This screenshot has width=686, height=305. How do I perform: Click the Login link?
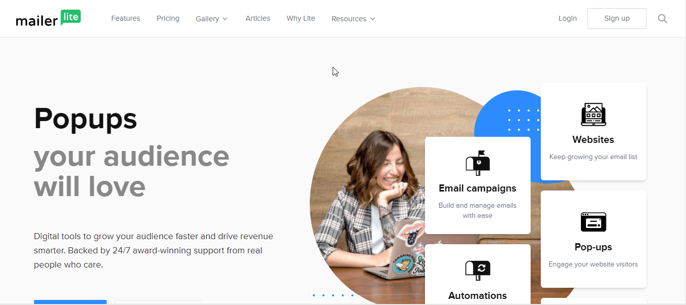tap(567, 18)
